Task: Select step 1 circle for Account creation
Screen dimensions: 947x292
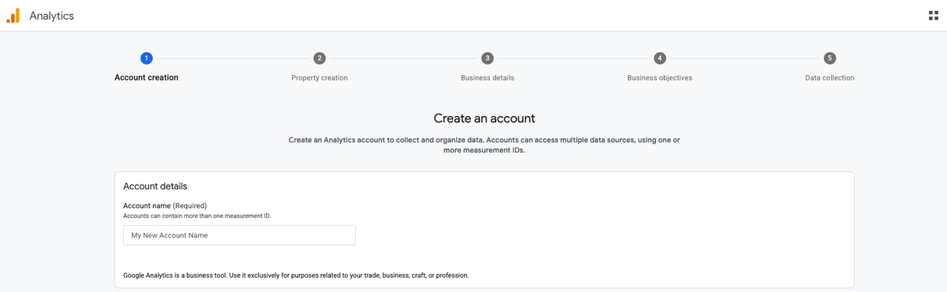Action: pos(146,58)
